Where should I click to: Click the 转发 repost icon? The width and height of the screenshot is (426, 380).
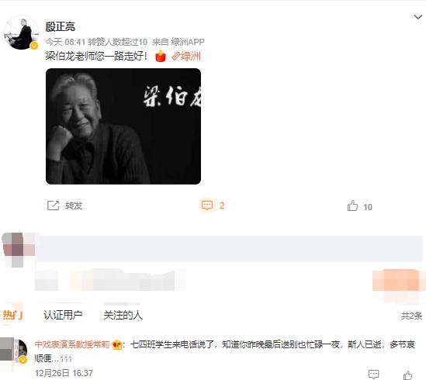coord(53,206)
